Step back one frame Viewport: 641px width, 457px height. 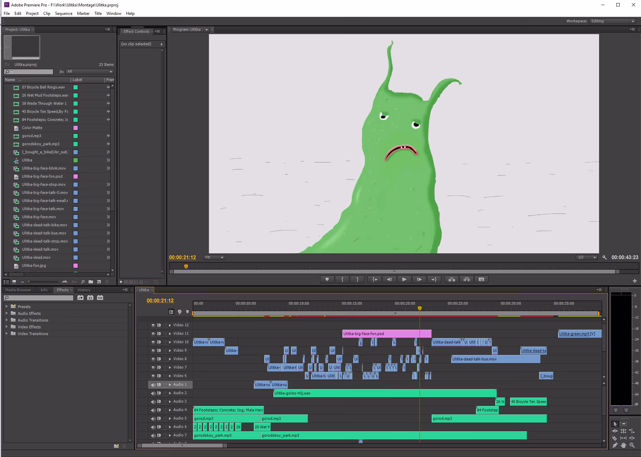pyautogui.click(x=389, y=279)
